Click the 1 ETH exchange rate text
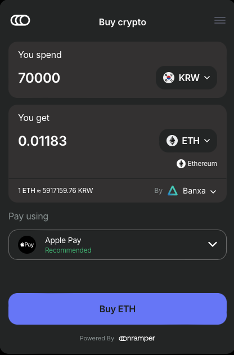234x355 pixels. point(56,191)
